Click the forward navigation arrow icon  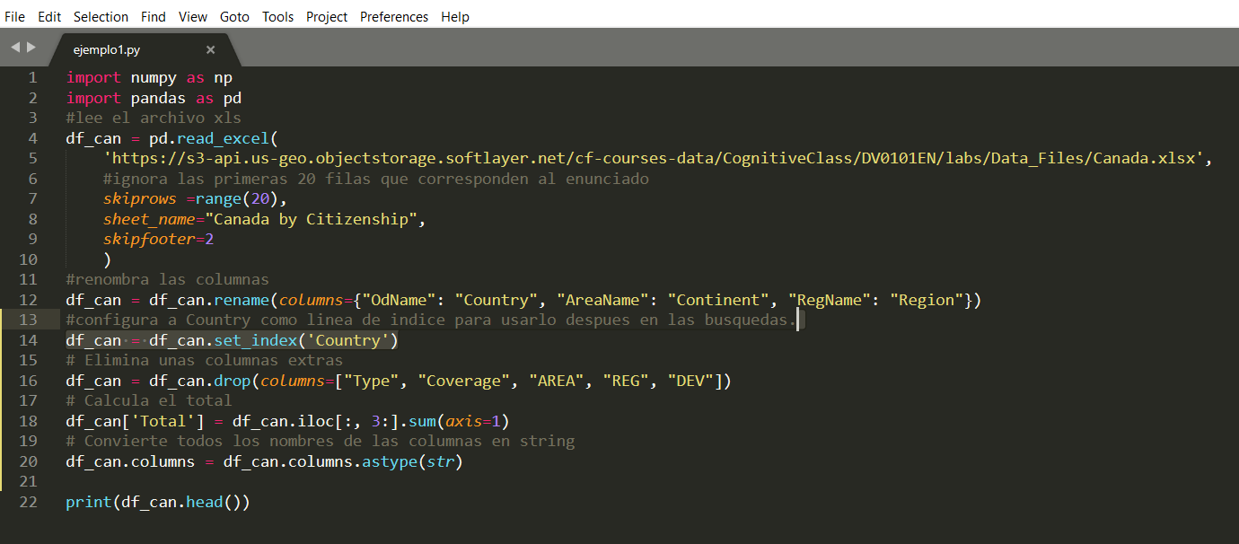30,48
